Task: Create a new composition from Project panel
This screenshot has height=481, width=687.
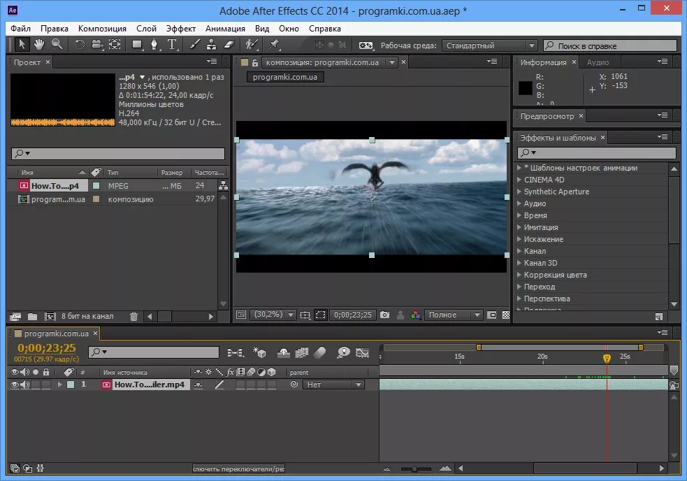Action: (50, 316)
